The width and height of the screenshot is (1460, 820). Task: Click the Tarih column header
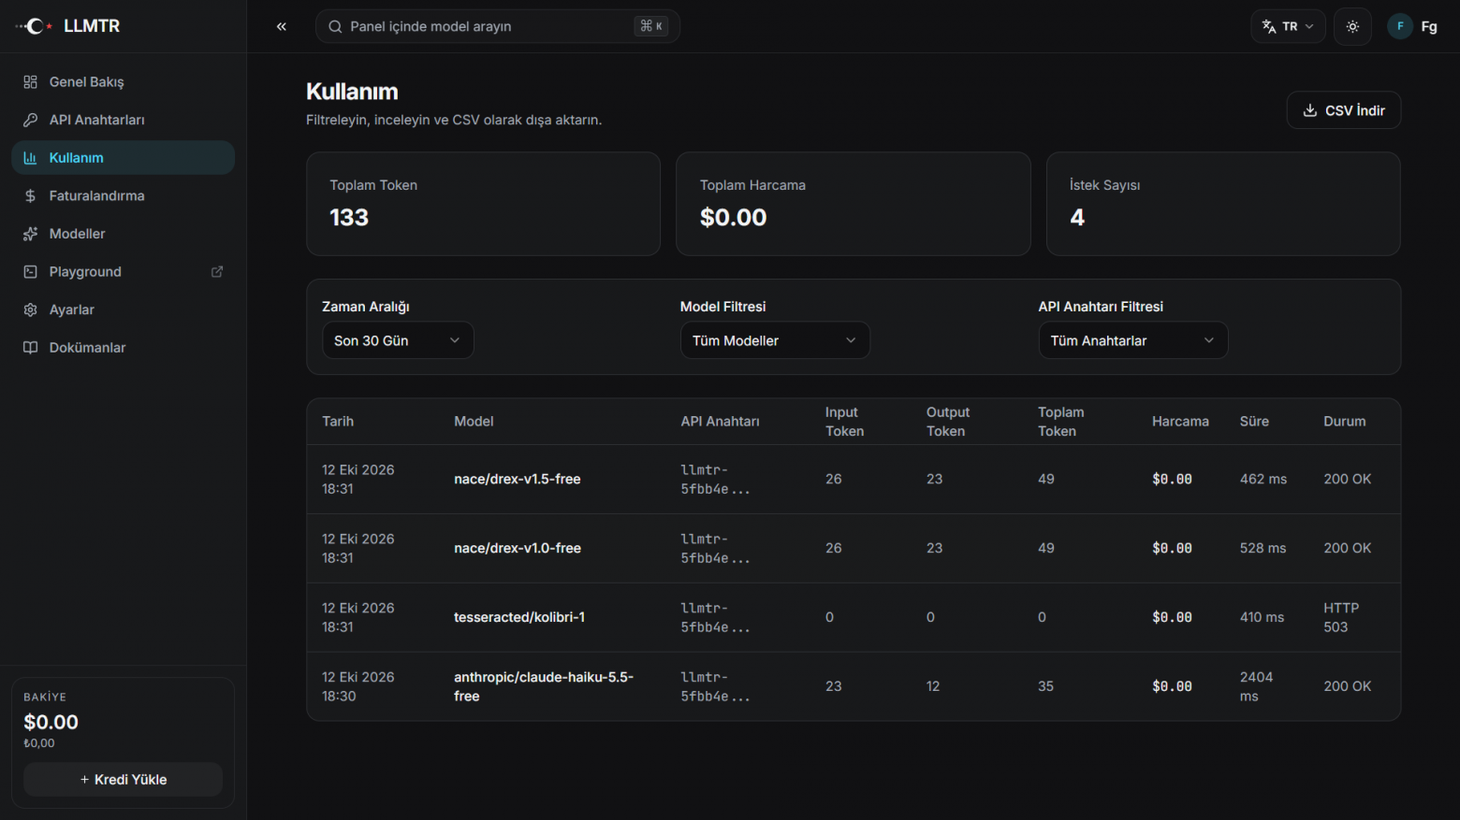click(338, 422)
